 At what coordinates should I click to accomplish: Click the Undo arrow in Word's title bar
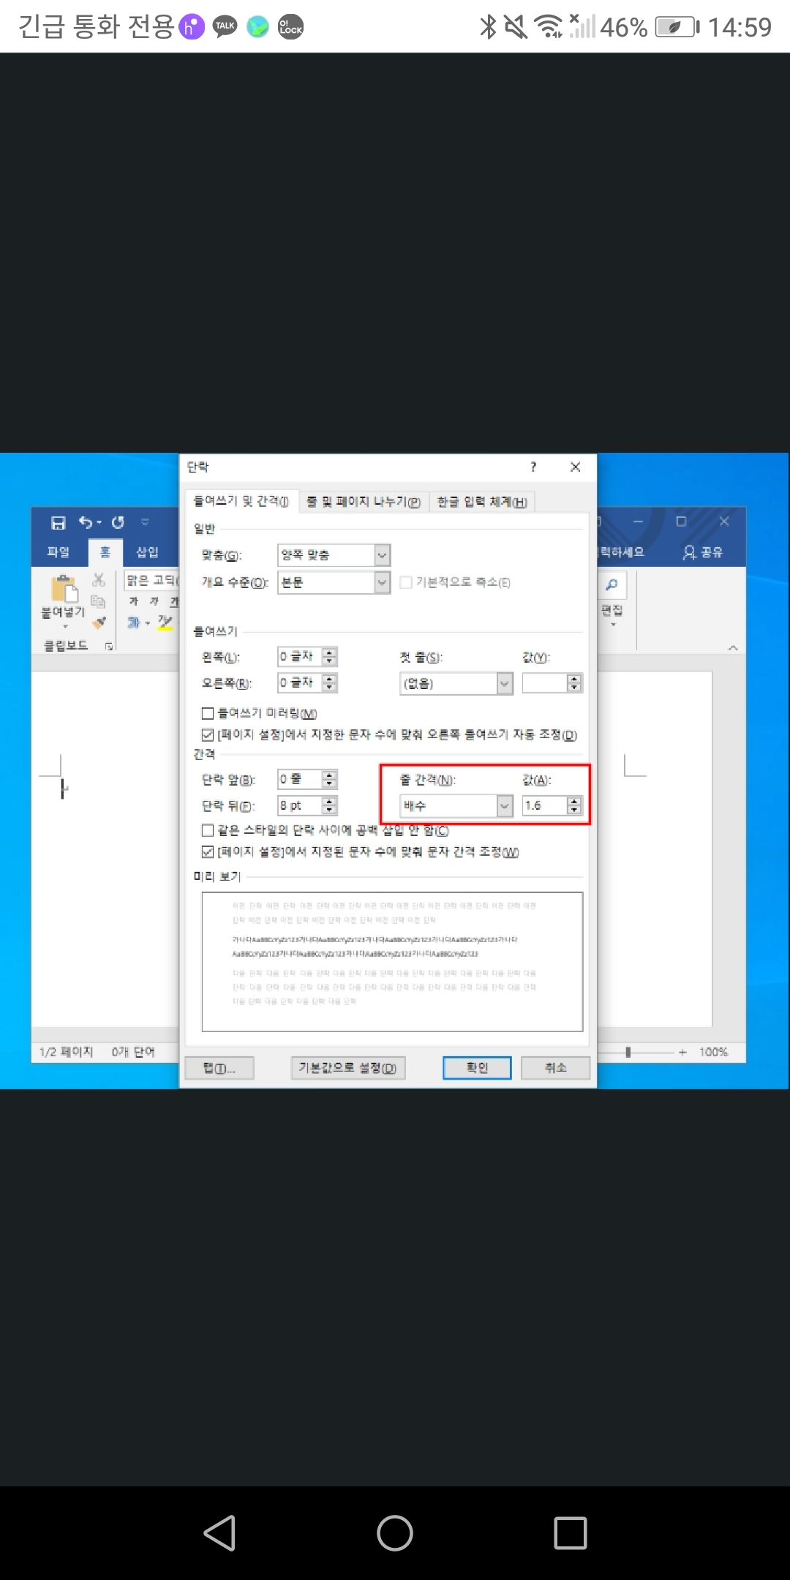(86, 522)
